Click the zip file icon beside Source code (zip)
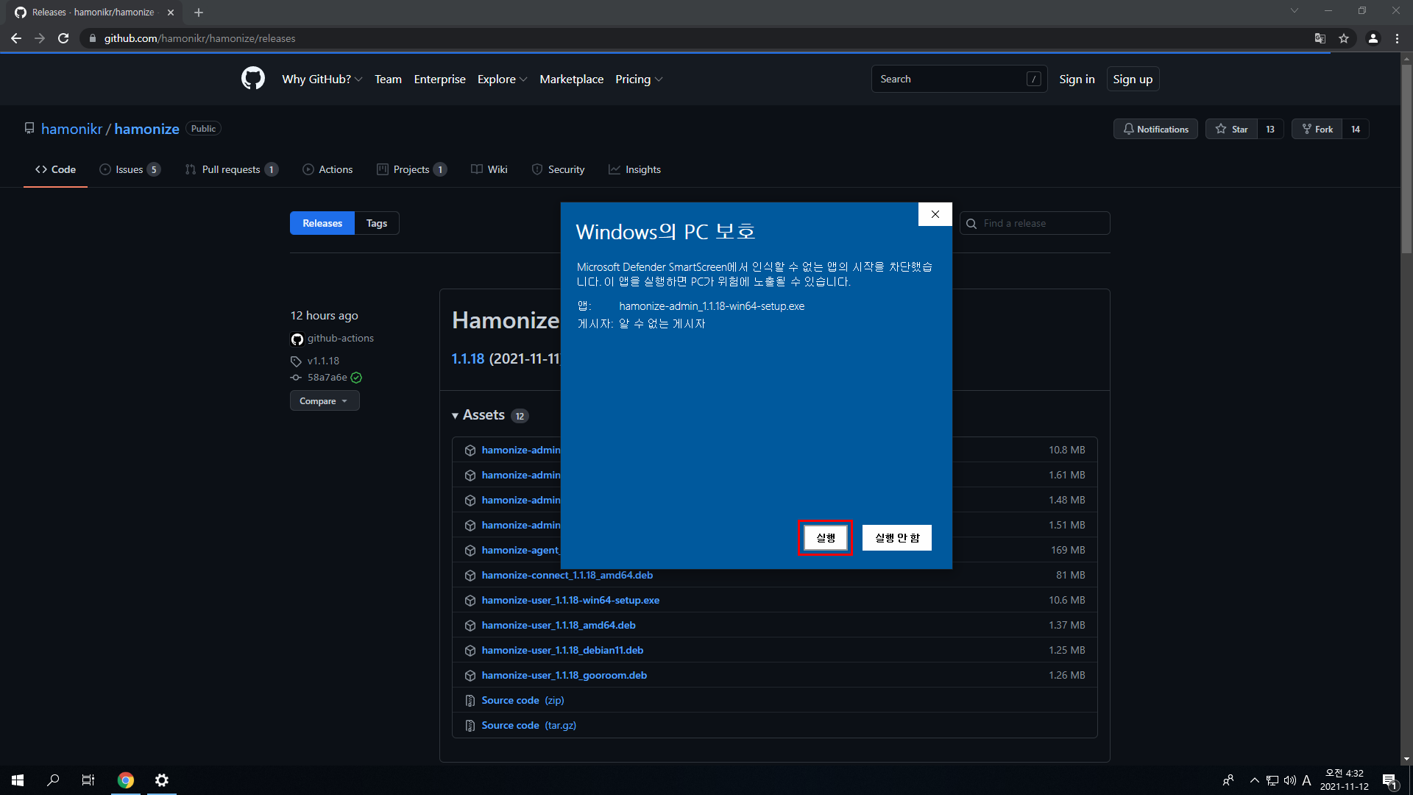1413x795 pixels. 470,701
